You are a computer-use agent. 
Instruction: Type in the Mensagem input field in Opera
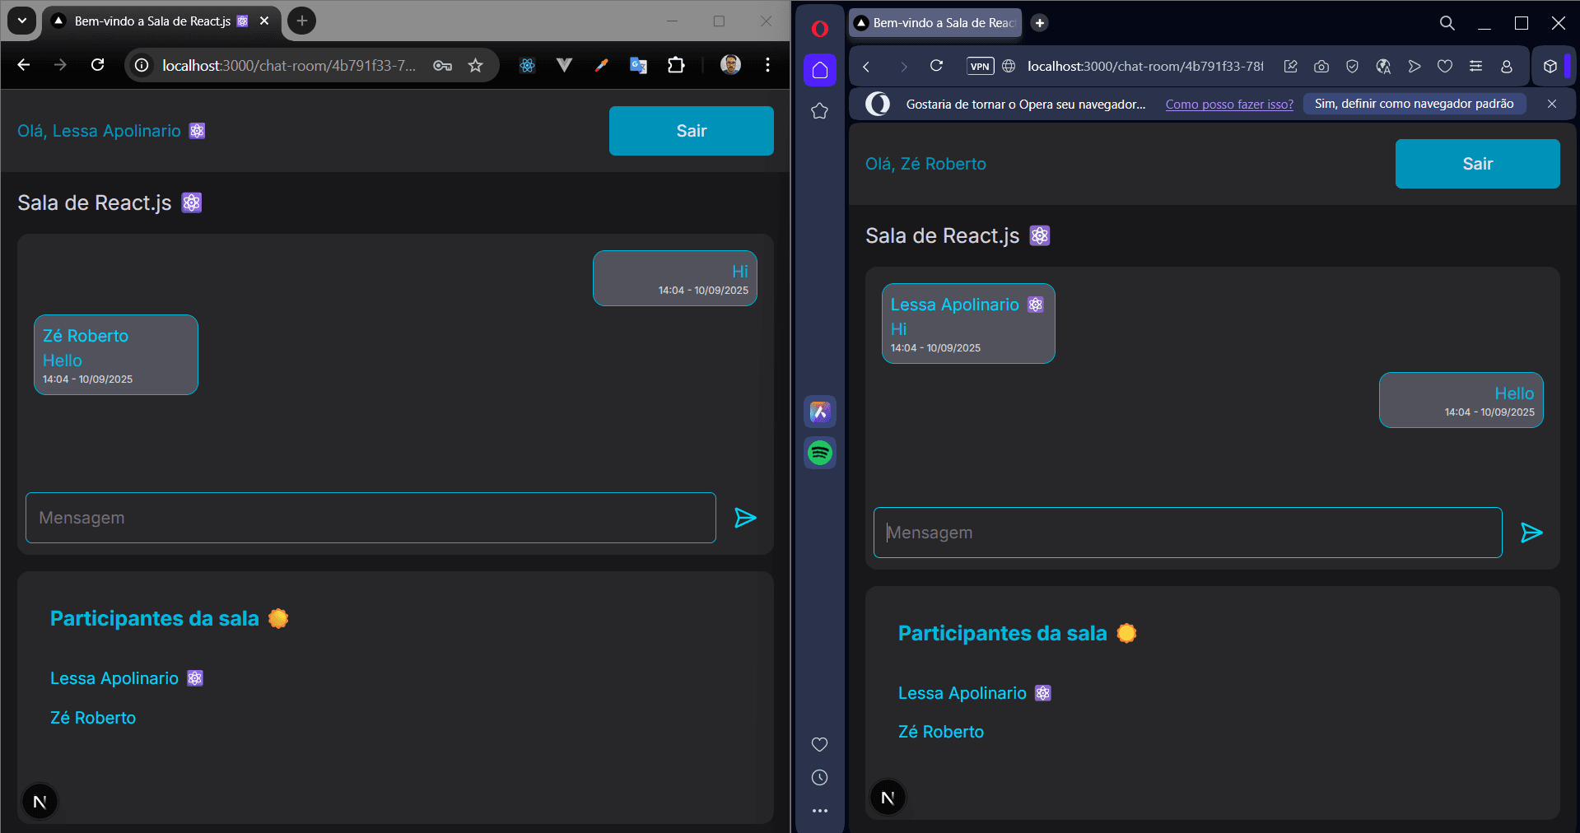pos(1186,532)
